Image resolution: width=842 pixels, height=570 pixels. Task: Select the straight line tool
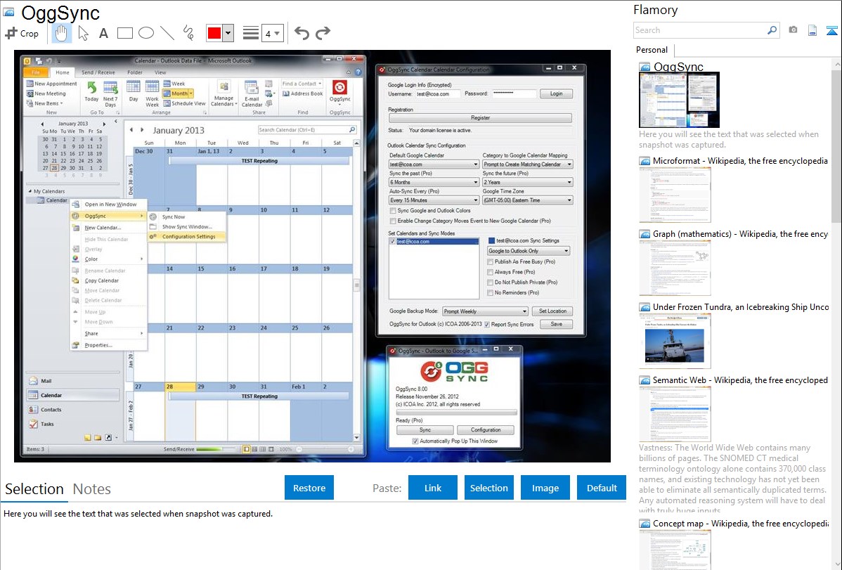(167, 33)
